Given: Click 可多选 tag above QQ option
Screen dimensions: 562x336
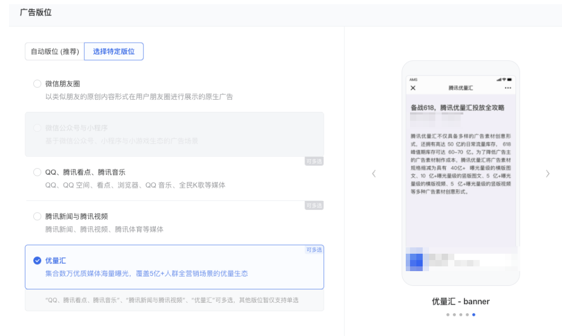Looking at the screenshot, I should tap(314, 161).
